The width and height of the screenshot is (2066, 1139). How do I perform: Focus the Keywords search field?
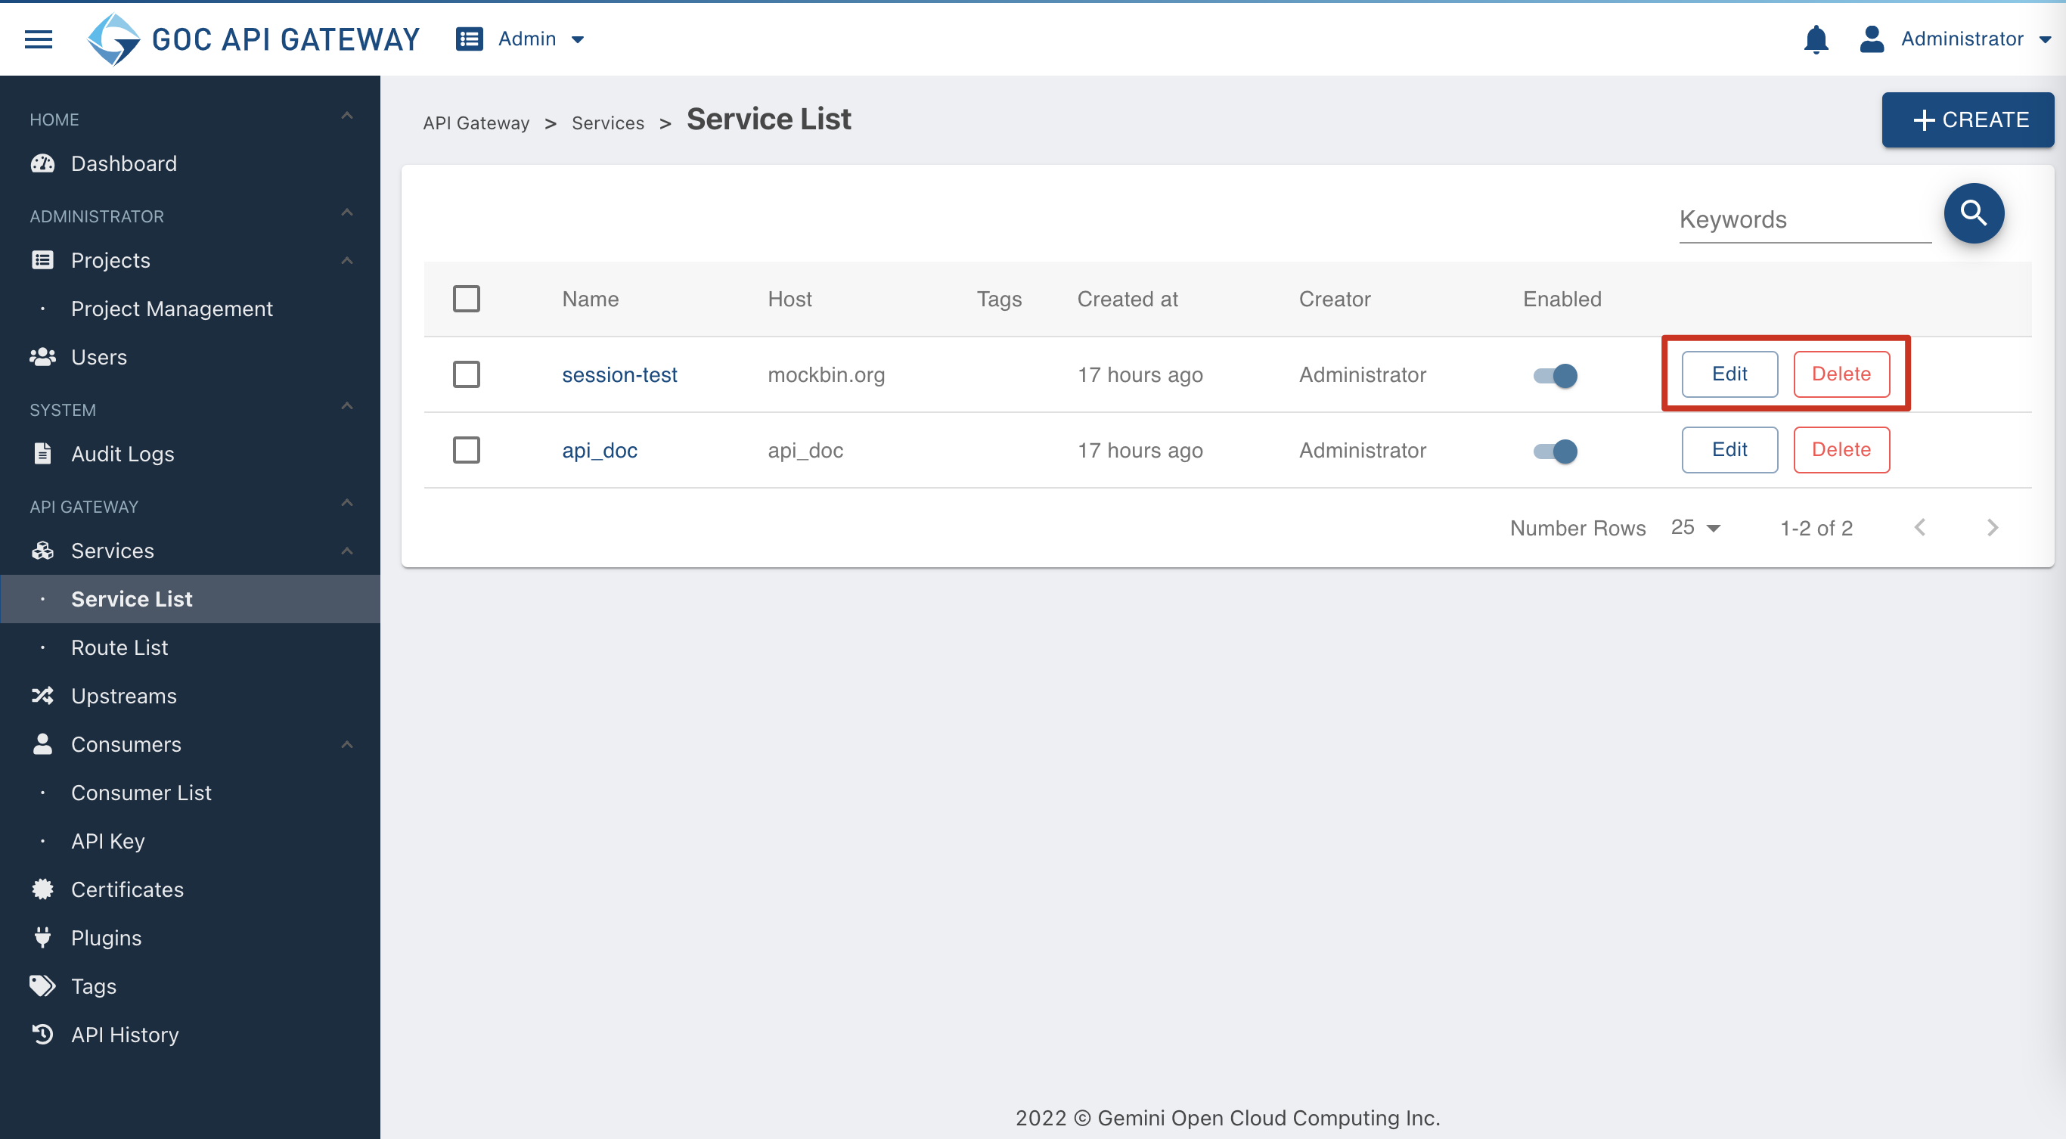pyautogui.click(x=1805, y=220)
